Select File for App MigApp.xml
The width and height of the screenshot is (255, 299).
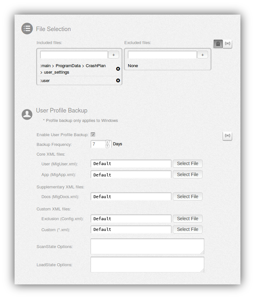tap(187, 174)
